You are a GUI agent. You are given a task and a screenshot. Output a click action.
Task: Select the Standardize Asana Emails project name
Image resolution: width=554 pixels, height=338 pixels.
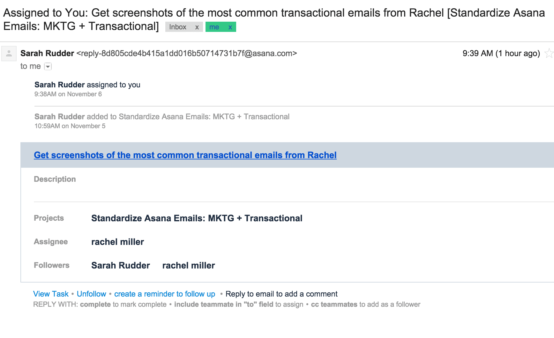point(197,218)
